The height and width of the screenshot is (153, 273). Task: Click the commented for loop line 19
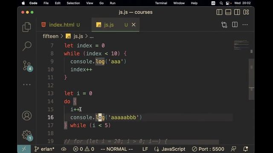point(116,141)
